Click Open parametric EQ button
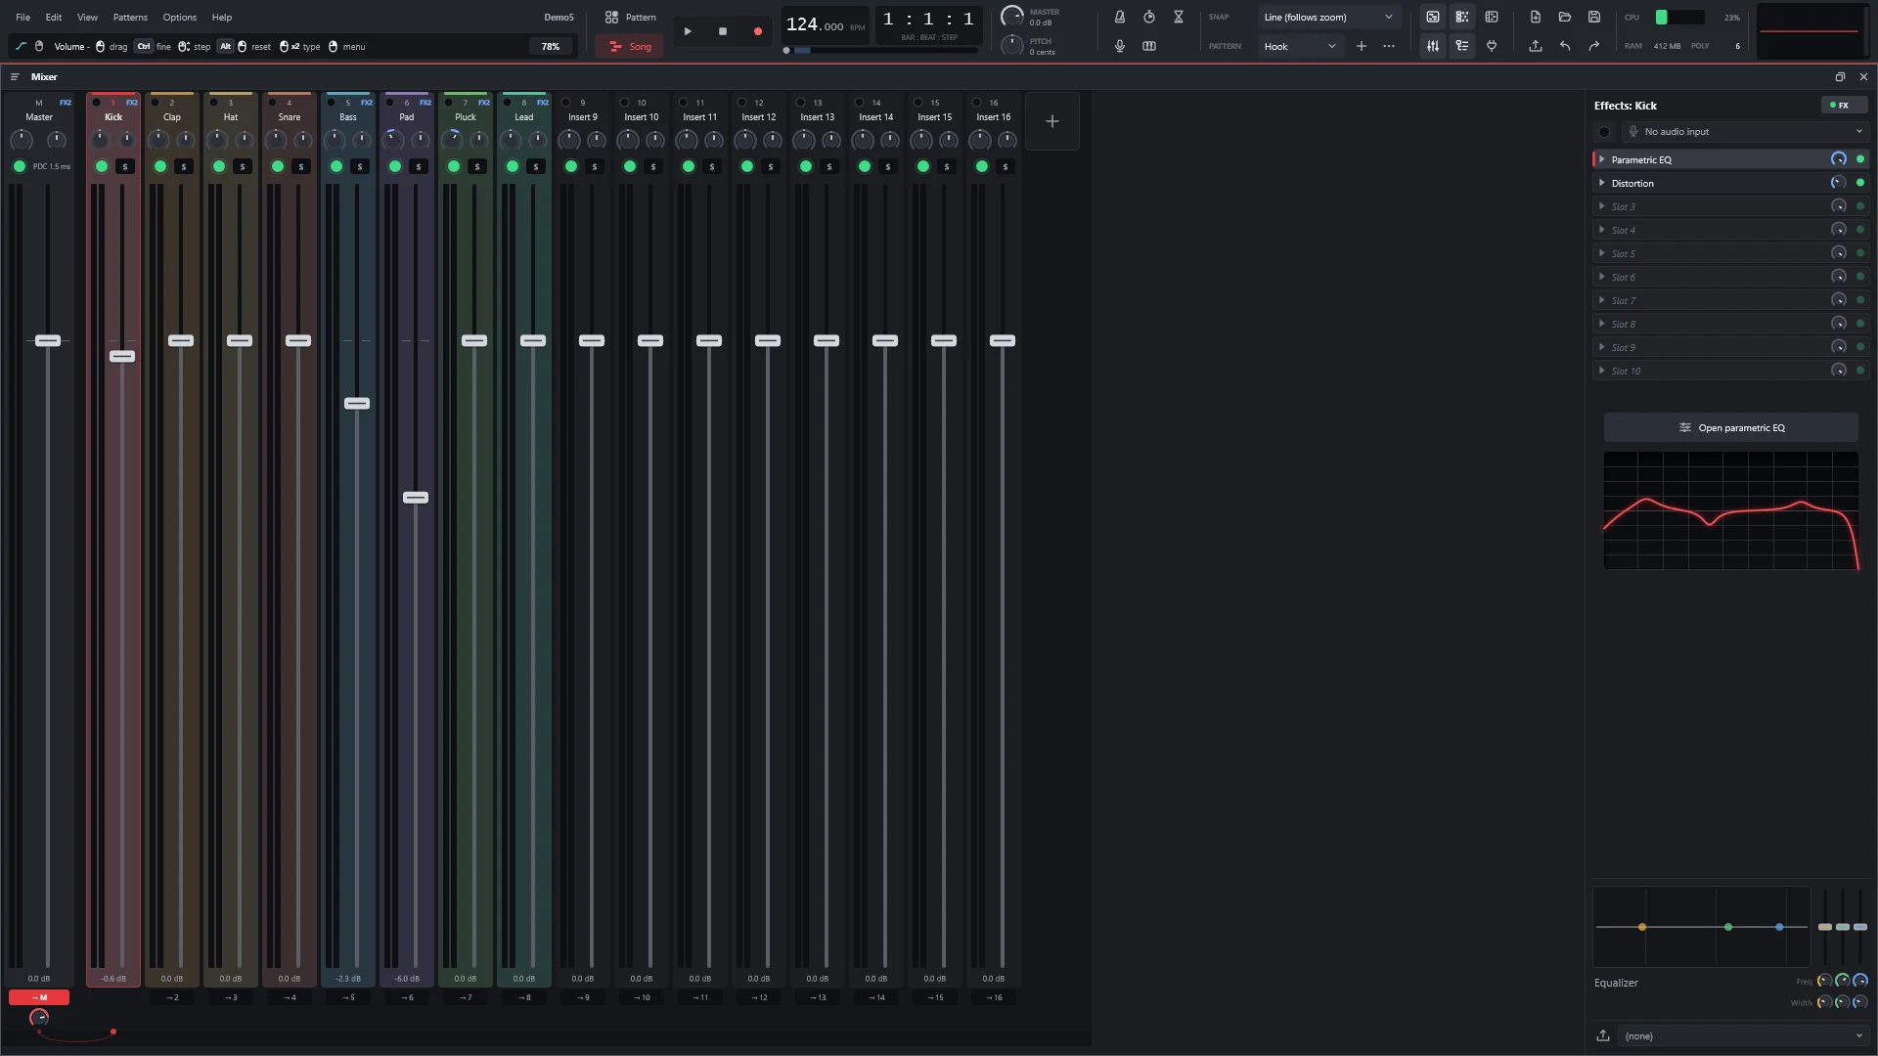Viewport: 1878px width, 1056px height. click(x=1731, y=427)
